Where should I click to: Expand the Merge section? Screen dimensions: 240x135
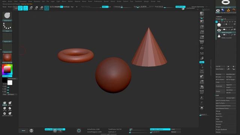click(x=218, y=111)
